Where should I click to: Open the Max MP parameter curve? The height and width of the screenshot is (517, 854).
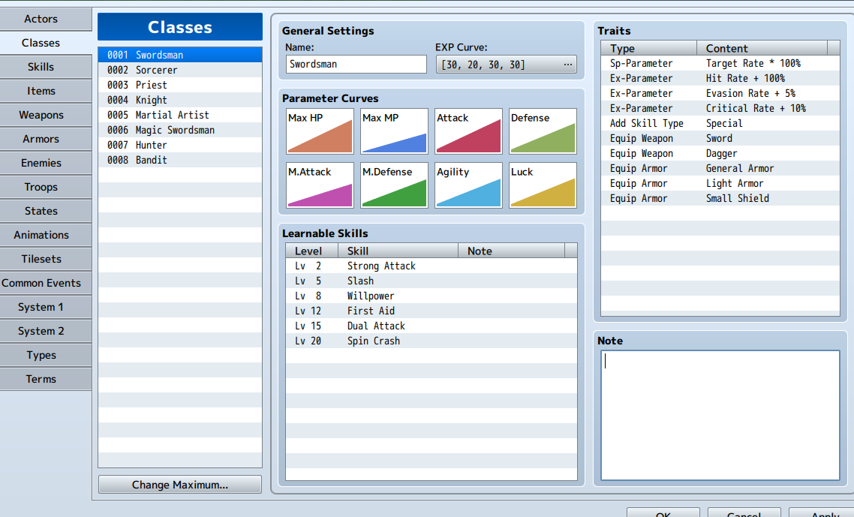pyautogui.click(x=394, y=131)
